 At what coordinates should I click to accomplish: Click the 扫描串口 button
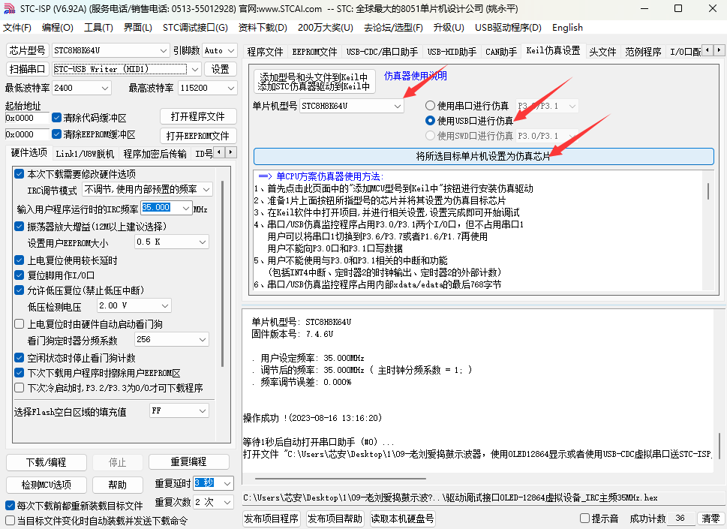[27, 69]
